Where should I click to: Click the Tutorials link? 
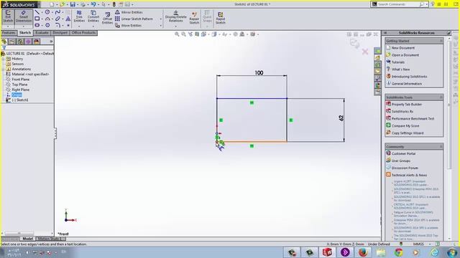[x=397, y=62]
